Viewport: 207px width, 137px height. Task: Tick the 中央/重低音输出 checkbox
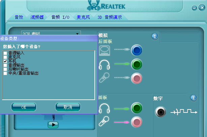[x=5, y=73]
